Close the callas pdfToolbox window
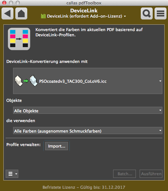This screenshot has height=191, width=168. click(x=4, y=3)
